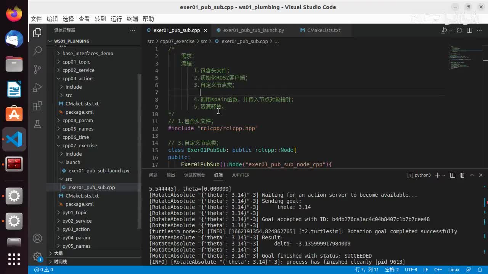Collapse the cpp03_action folder
This screenshot has width=488, height=274.
point(77,78)
